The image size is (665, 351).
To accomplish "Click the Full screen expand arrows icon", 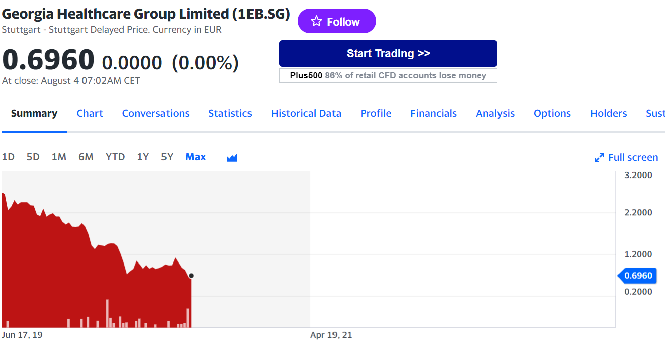I will coord(599,157).
